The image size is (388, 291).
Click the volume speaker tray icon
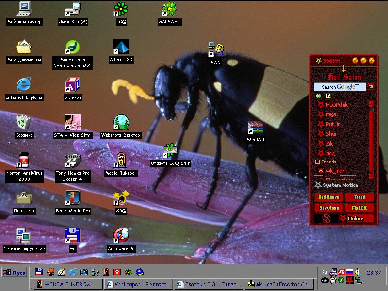pyautogui.click(x=357, y=272)
